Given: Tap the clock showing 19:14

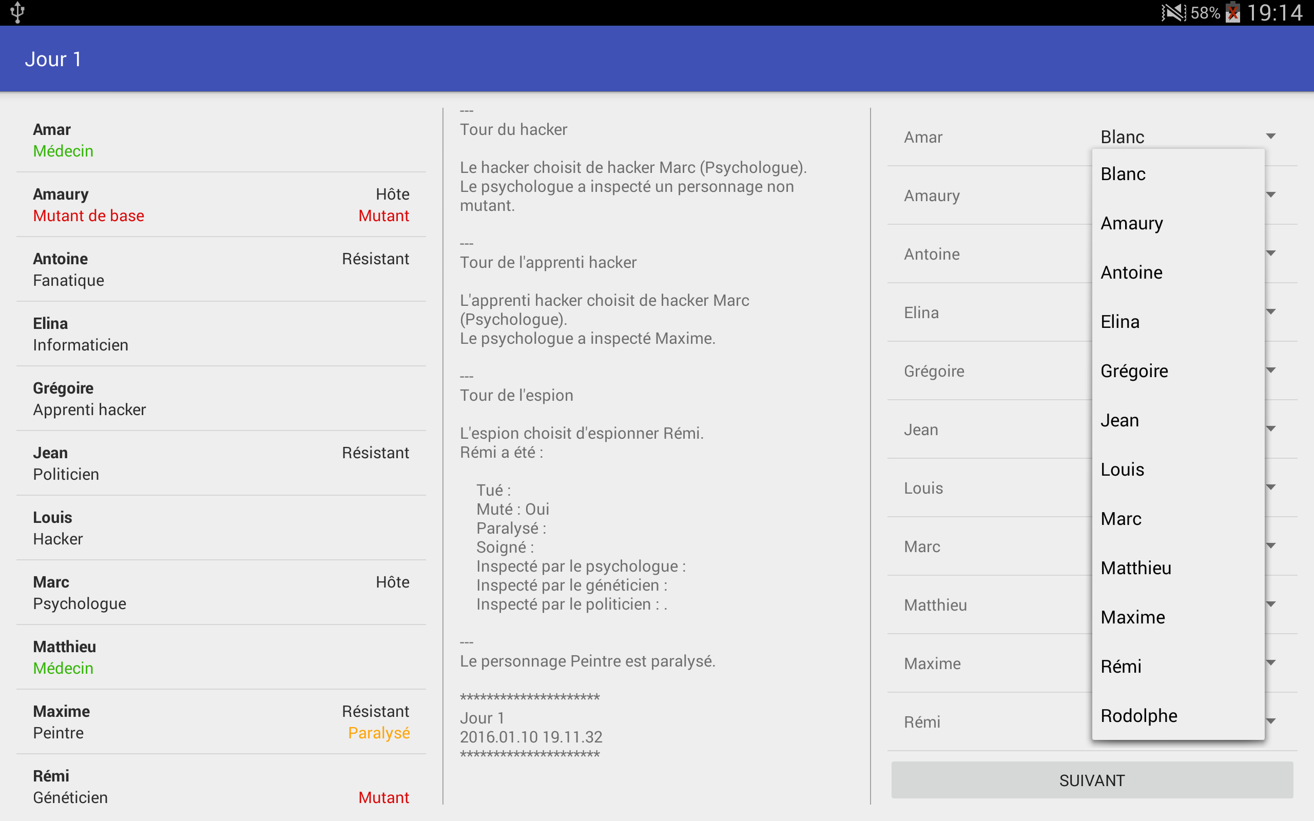Looking at the screenshot, I should tap(1274, 12).
